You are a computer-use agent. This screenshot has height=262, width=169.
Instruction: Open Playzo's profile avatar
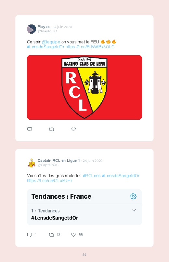(32, 29)
